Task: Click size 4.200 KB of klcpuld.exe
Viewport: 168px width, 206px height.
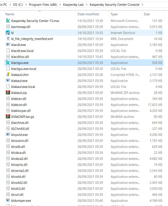Action: click(156, 135)
